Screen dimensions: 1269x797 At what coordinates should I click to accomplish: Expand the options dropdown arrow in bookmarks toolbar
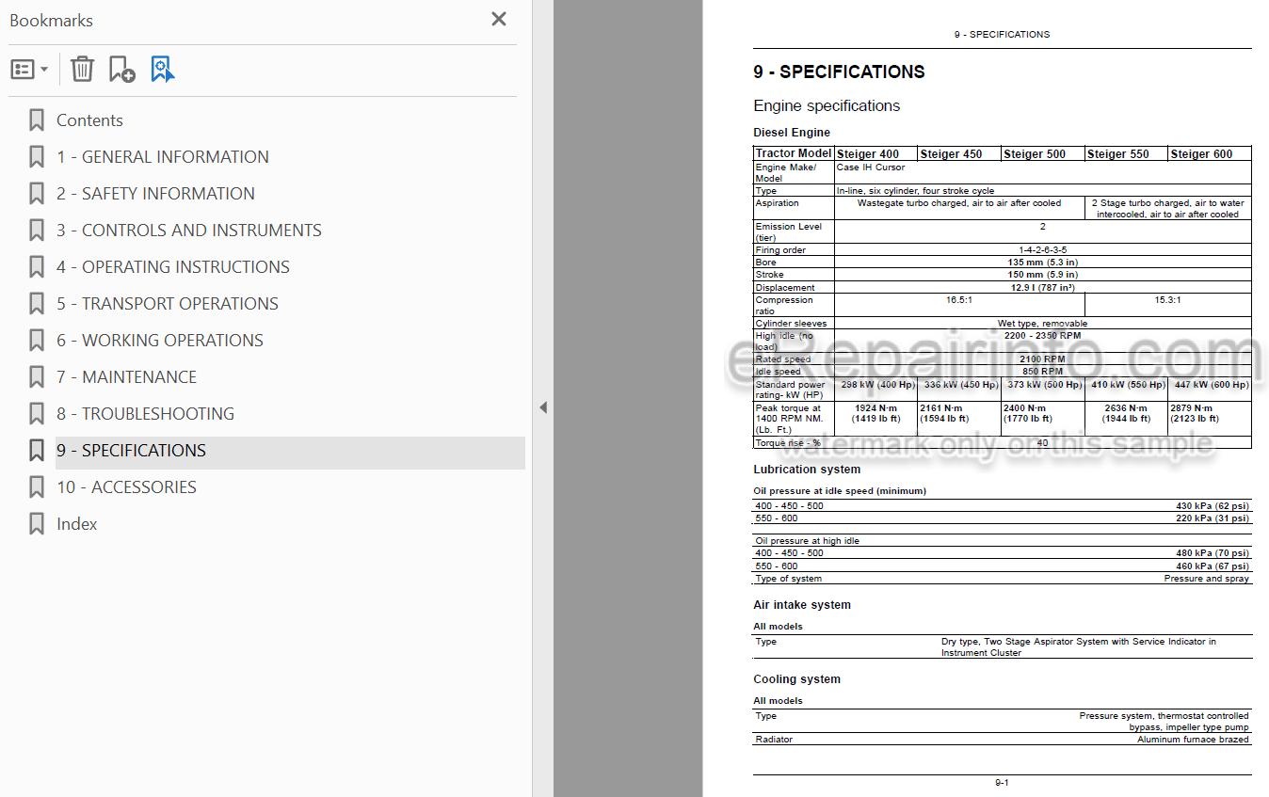click(43, 70)
